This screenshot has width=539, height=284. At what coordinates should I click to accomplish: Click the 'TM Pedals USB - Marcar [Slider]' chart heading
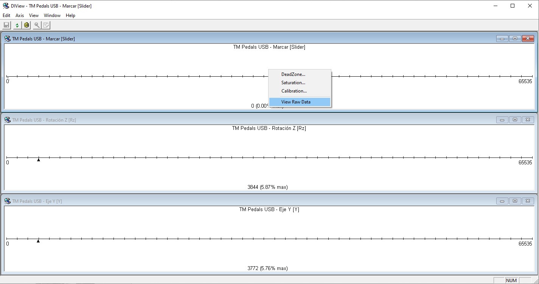point(269,47)
